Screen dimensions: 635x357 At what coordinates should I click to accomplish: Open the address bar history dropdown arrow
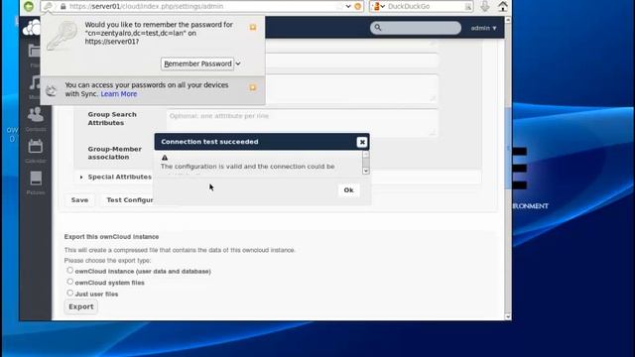(348, 6)
